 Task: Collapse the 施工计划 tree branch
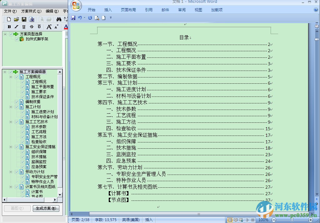click(11, 107)
